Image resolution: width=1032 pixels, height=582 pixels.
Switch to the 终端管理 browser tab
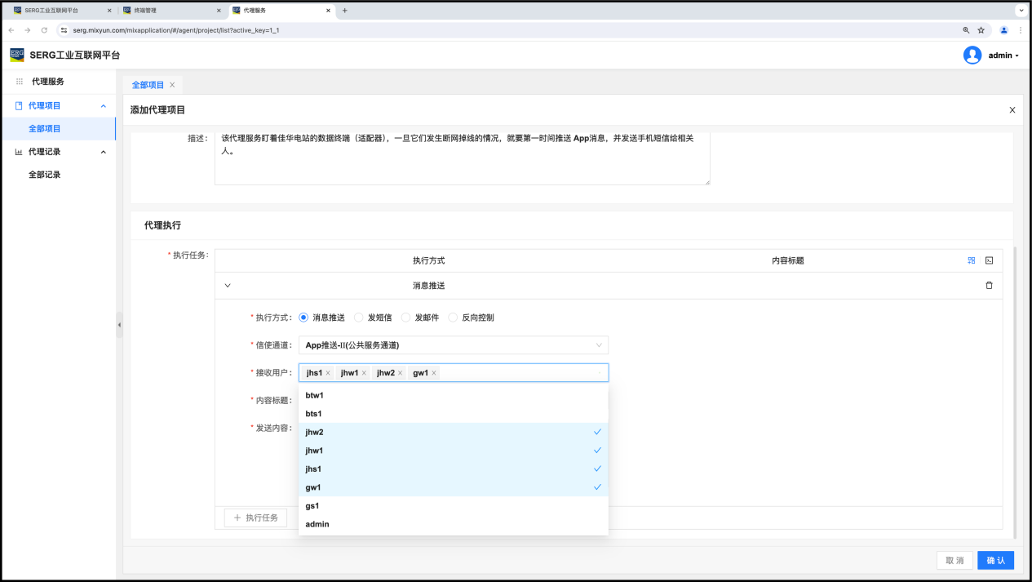click(x=167, y=11)
